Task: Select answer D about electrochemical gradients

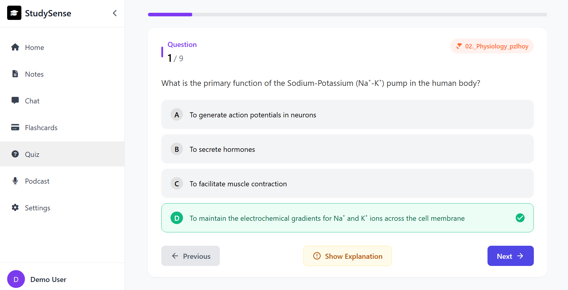Action: click(x=347, y=218)
